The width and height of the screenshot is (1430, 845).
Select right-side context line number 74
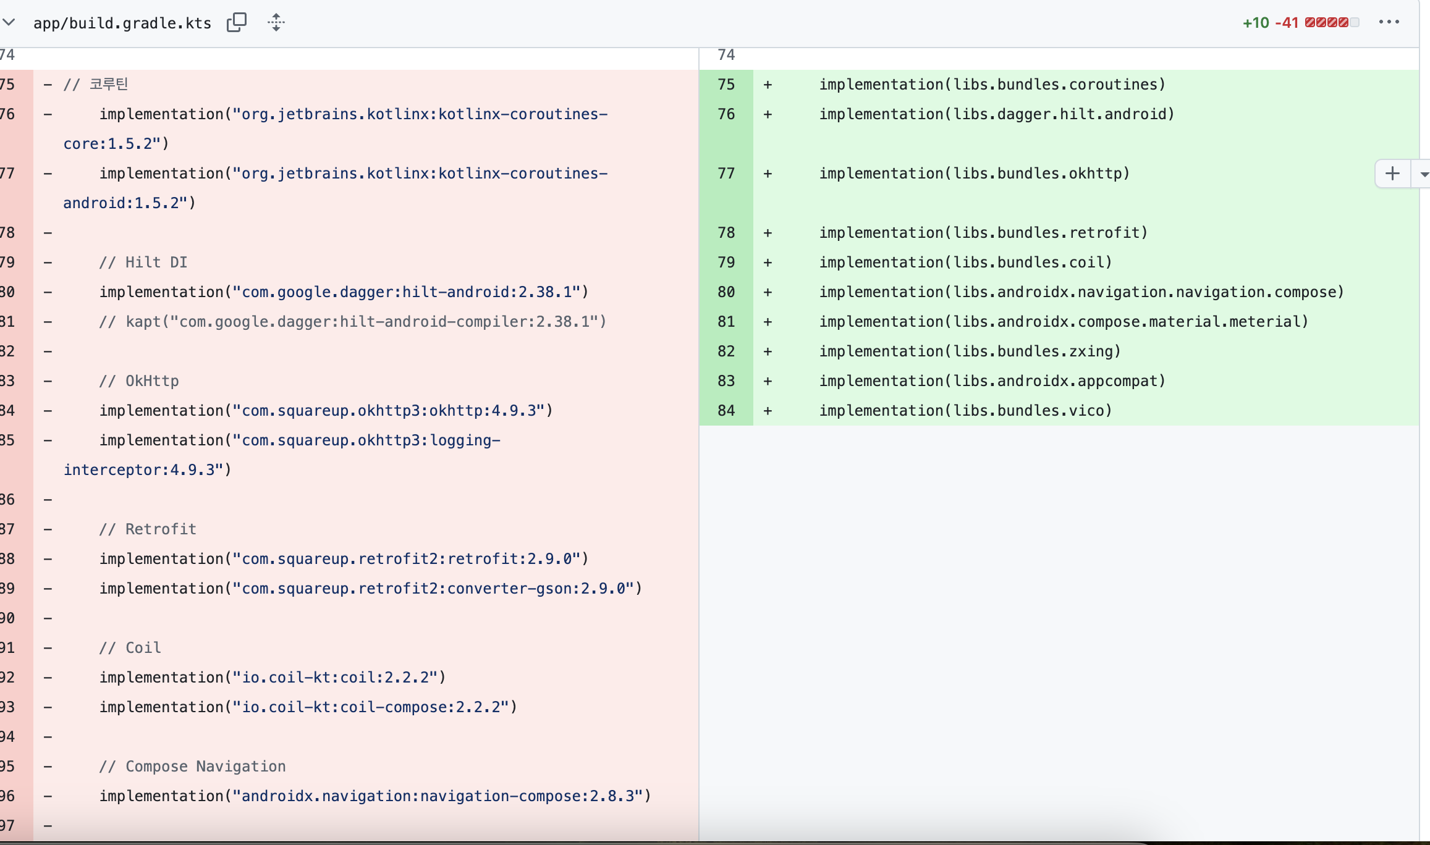point(726,56)
